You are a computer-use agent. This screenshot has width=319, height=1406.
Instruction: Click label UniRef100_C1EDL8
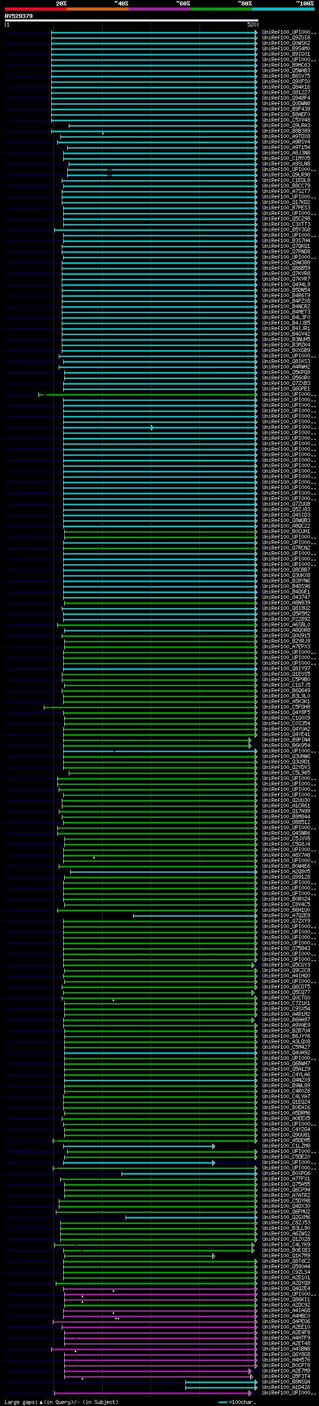(x=286, y=180)
